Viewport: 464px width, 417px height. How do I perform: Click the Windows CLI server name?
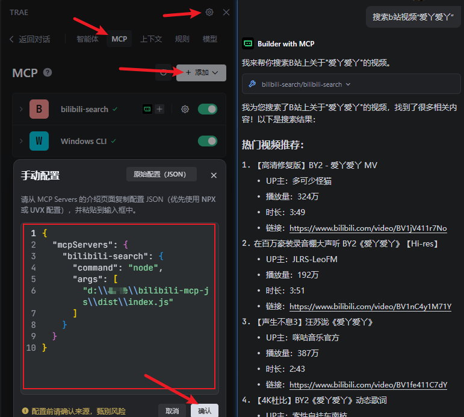[84, 142]
